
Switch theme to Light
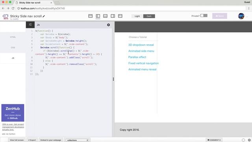(137, 16)
